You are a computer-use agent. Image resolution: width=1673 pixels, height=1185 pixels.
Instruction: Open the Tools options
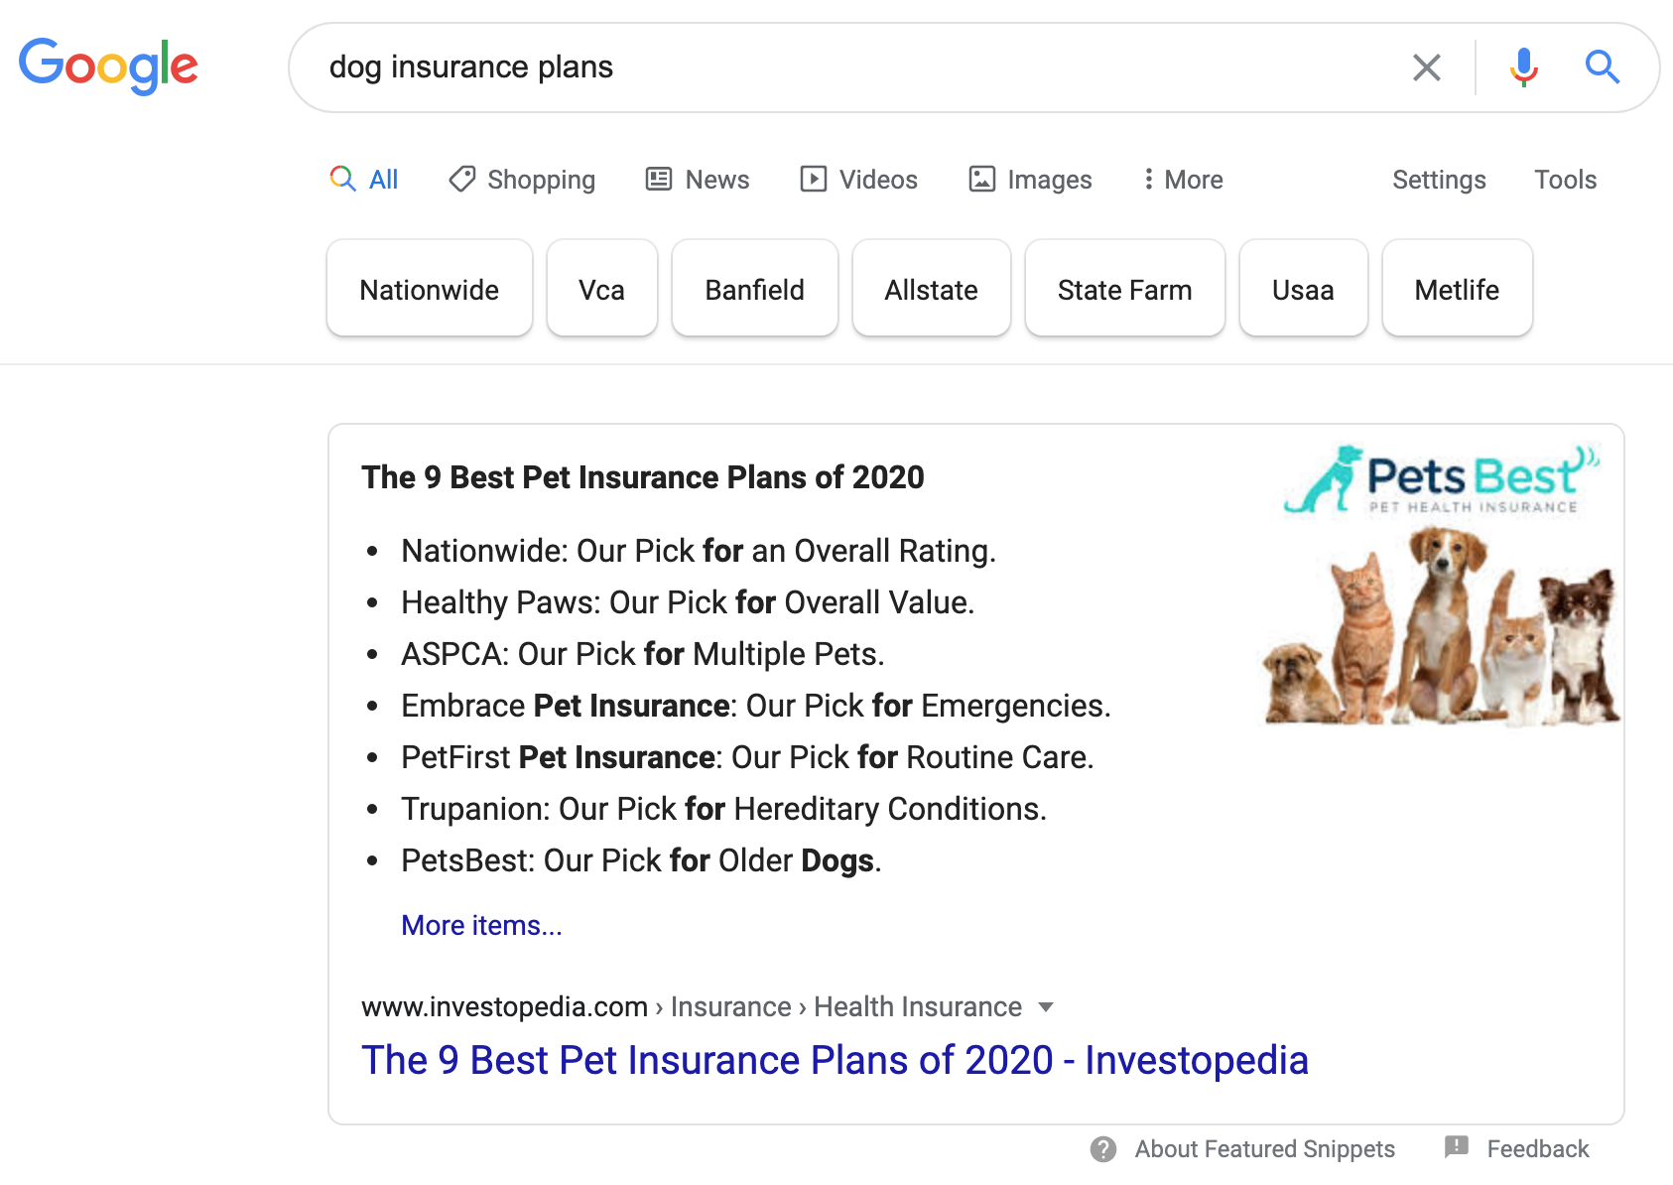point(1565,180)
